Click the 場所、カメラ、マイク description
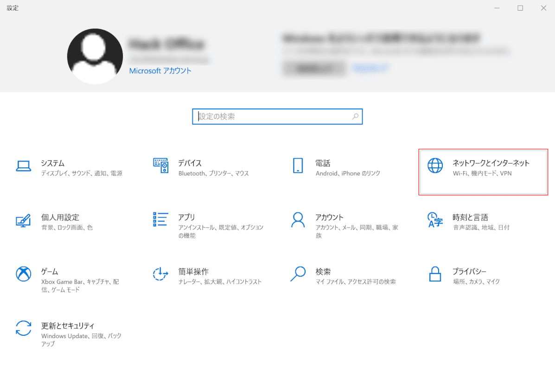 (477, 282)
